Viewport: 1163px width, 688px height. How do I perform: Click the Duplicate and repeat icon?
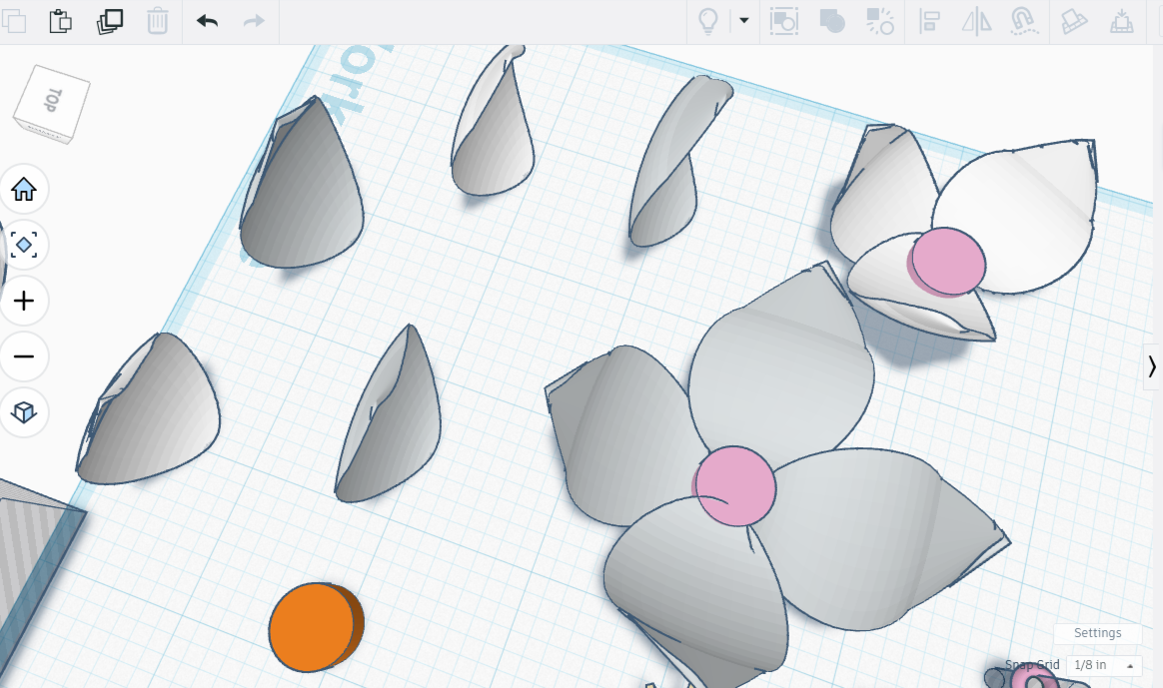tap(109, 21)
